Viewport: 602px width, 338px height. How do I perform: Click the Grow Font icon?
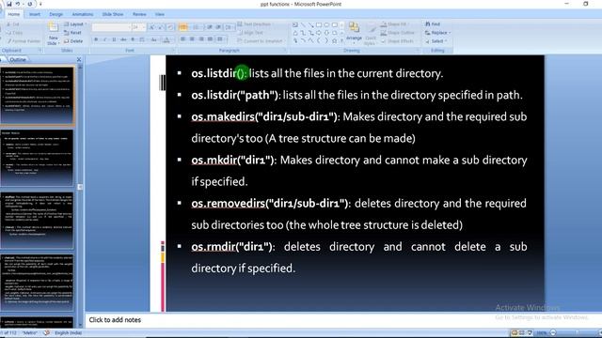152,27
